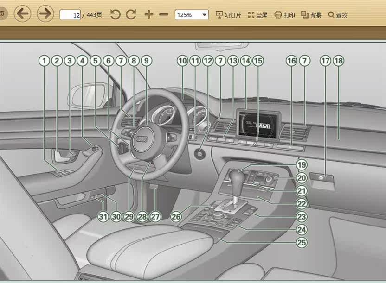Rotate page counterclockwise
386x283 pixels.
(115, 15)
